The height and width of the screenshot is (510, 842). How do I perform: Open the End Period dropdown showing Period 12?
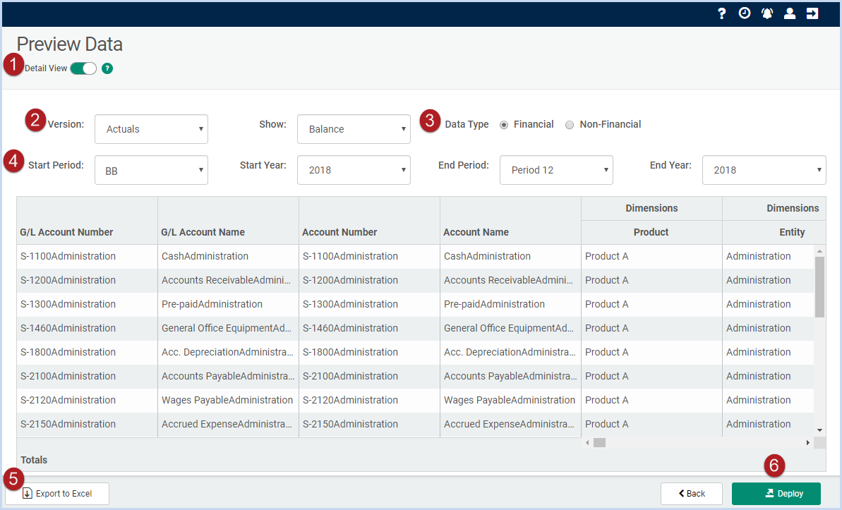coord(556,170)
